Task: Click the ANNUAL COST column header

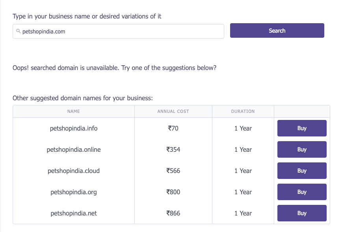Action: click(173, 111)
